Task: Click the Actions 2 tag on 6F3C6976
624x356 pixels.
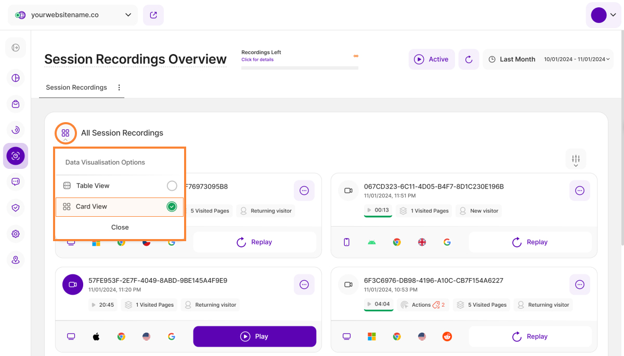Action: click(423, 305)
